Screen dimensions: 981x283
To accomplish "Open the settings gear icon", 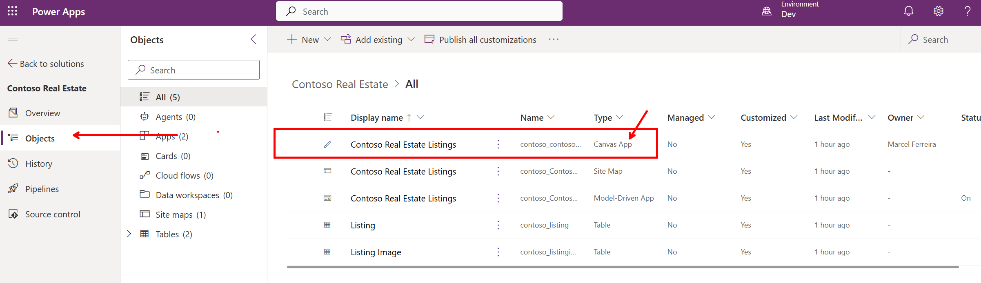I will [x=938, y=11].
